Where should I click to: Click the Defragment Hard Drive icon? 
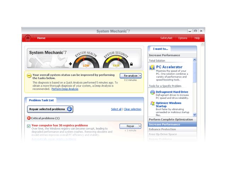153,92
